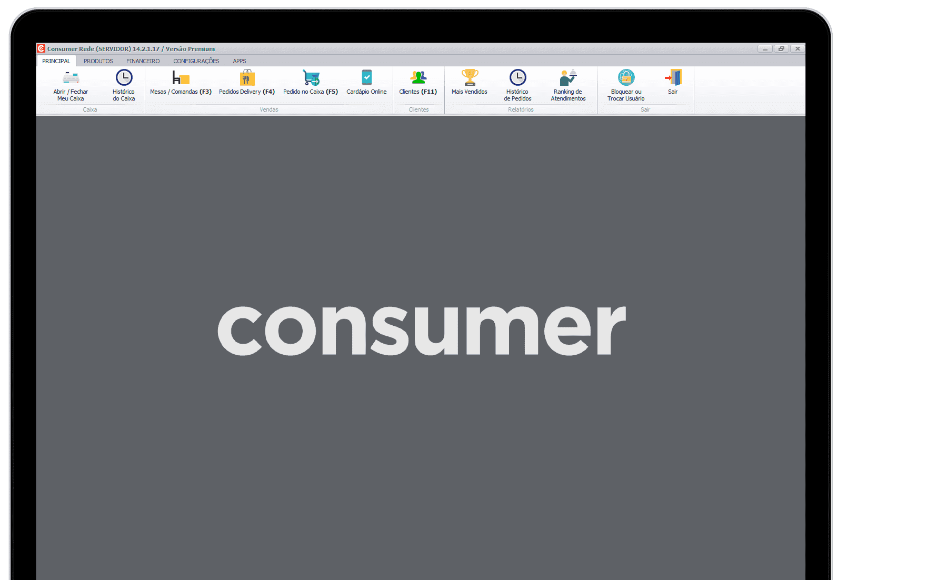Close the Consumer window

point(798,48)
